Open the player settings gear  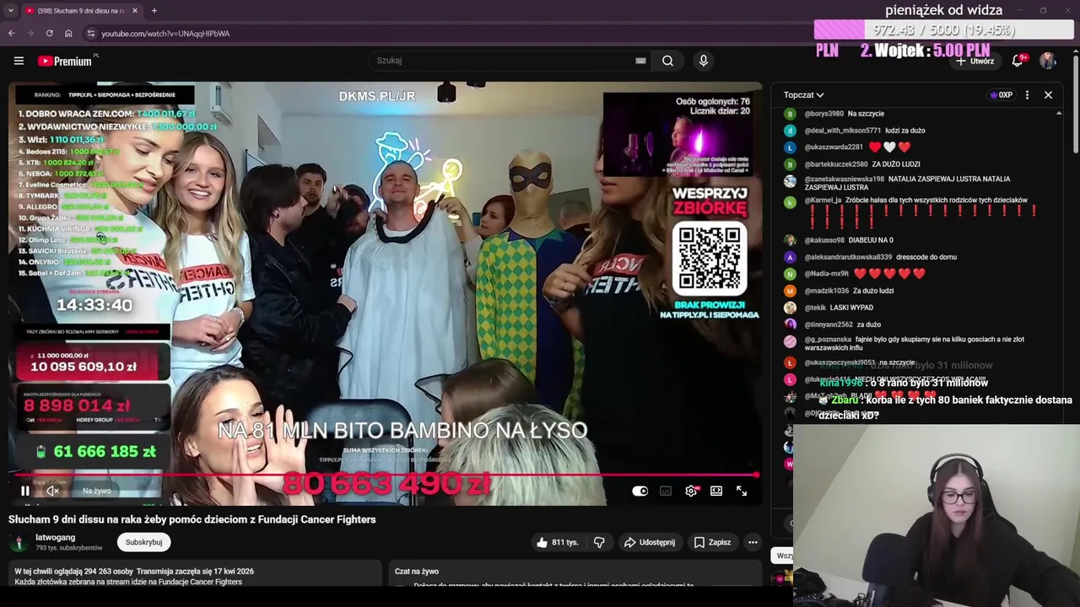(691, 491)
